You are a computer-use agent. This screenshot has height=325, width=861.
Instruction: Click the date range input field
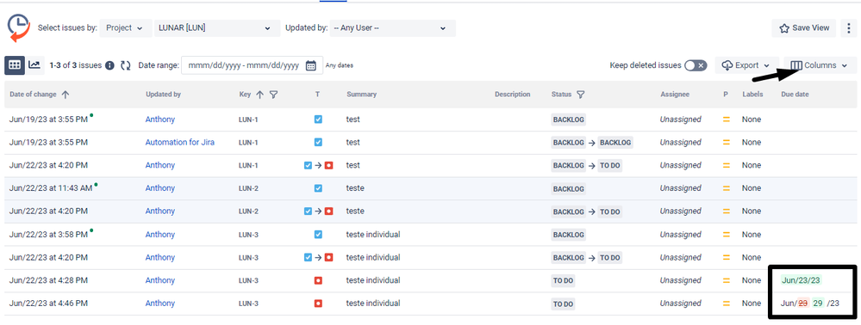252,65
